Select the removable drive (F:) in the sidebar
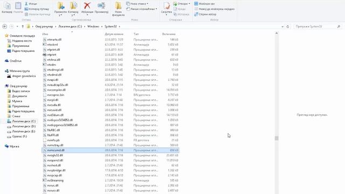This screenshot has width=345, height=194. [17, 136]
